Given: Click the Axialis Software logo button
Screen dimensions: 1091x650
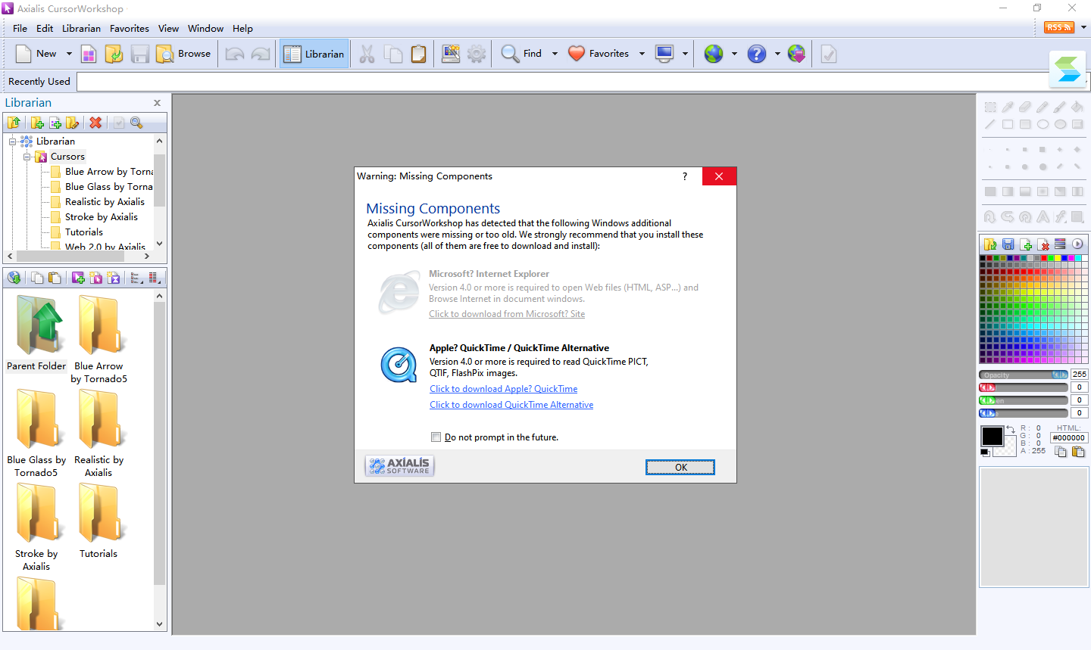Looking at the screenshot, I should coord(399,466).
